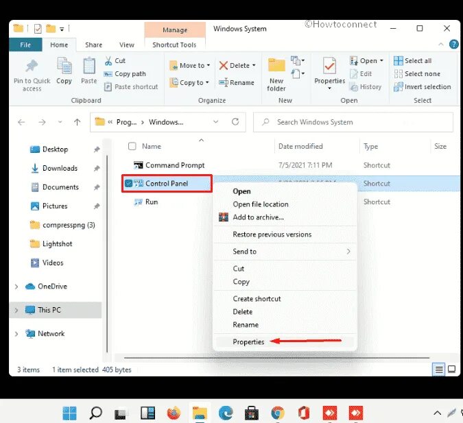Open the Easy access dropdown

[x=298, y=73]
